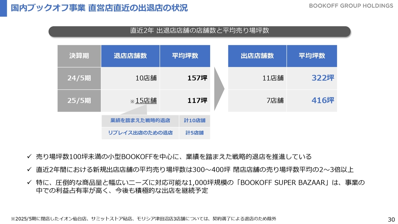Screen dimensions: 398x224
Task: Click the line 中での利益占有率が高く、今後も積極的な出店を継続予定
Action: (122, 191)
